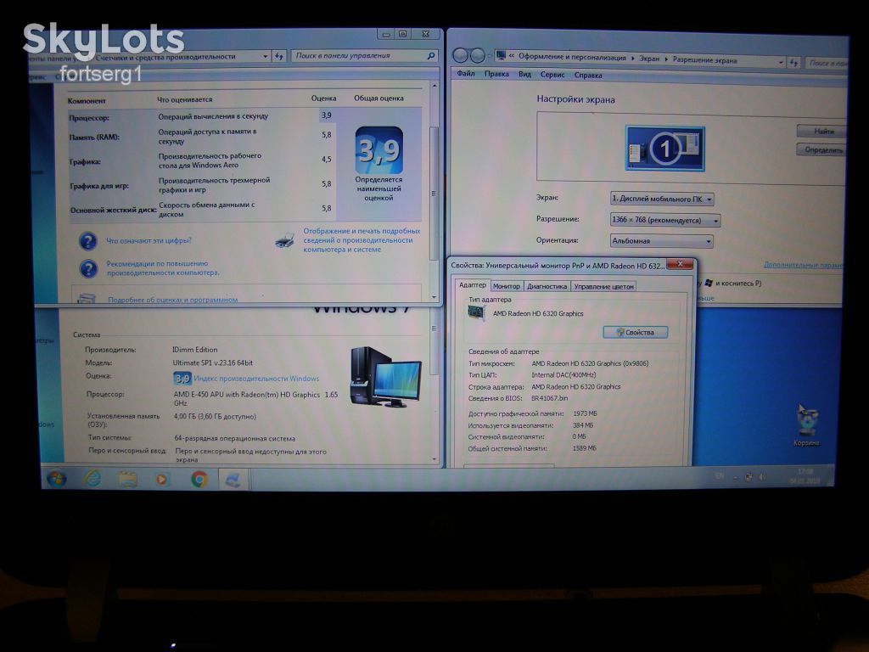The width and height of the screenshot is (869, 652).
Task: Switch to the Диагностика tab
Action: click(547, 286)
